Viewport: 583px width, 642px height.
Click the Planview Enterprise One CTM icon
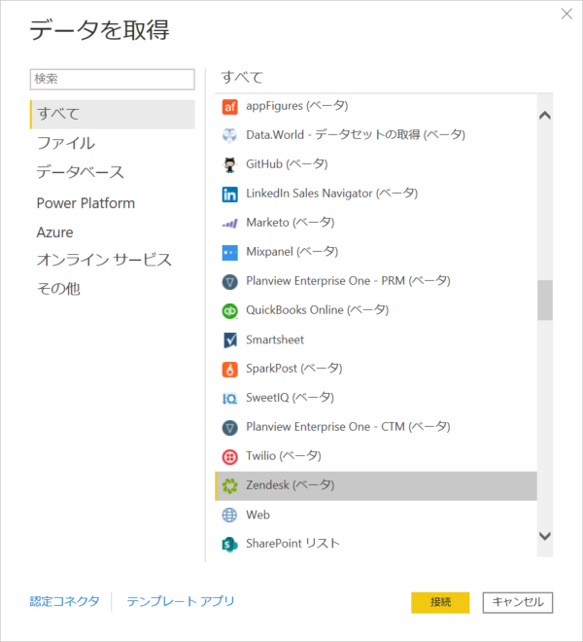(229, 427)
